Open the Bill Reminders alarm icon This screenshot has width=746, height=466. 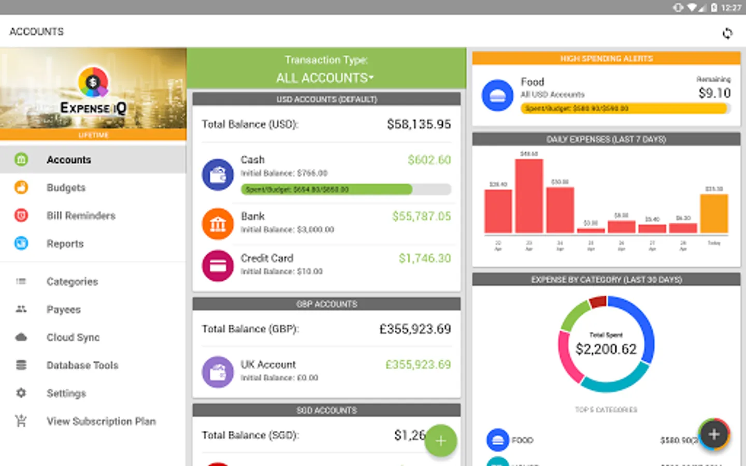(x=21, y=215)
